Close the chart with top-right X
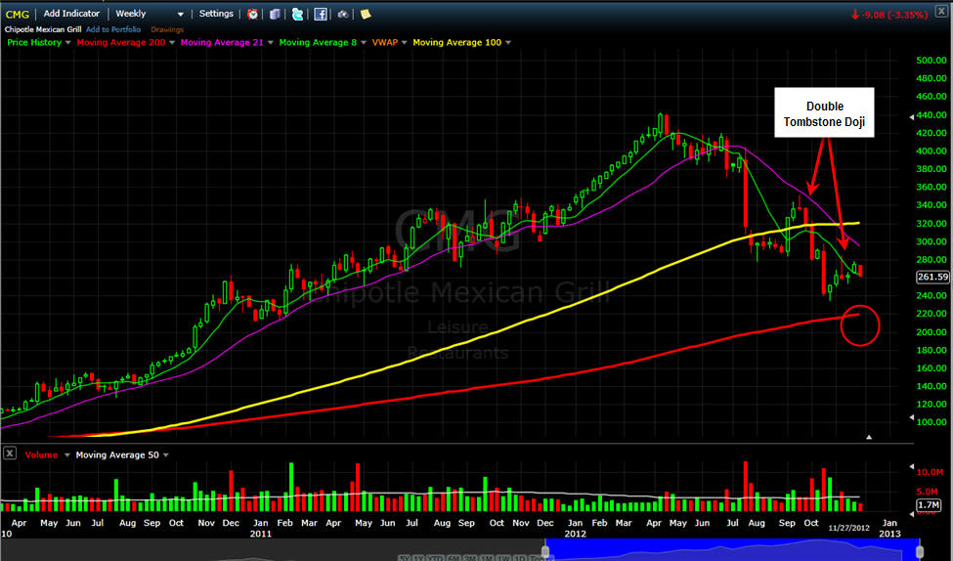 point(941,12)
